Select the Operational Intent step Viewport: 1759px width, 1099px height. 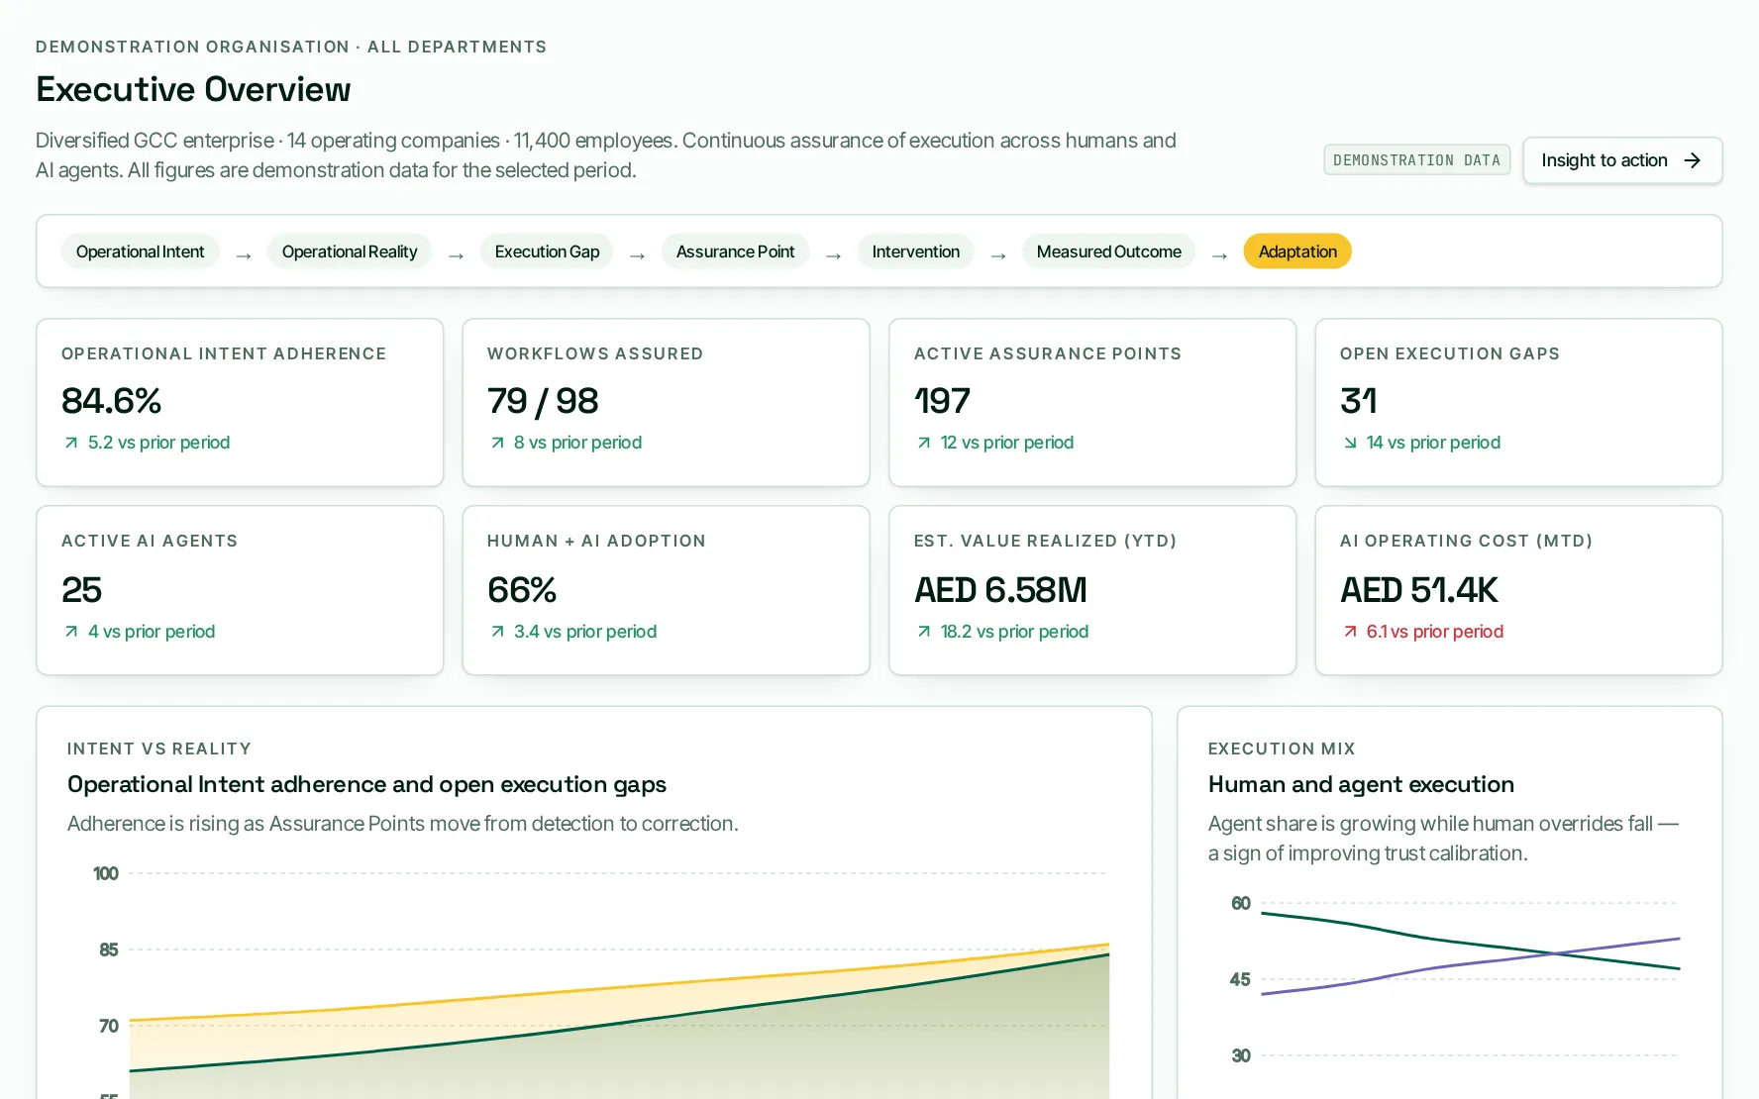[x=140, y=251]
